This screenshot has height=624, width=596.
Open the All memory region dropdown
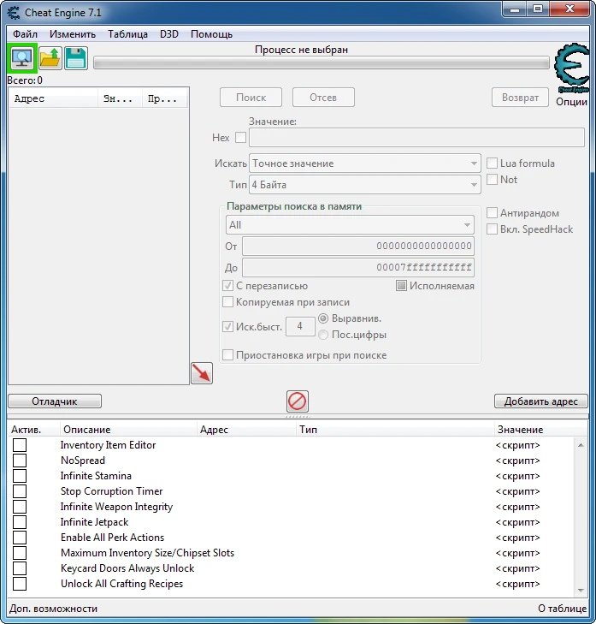350,225
